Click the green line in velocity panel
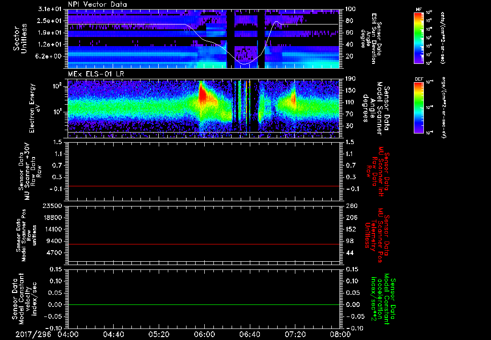This screenshot has height=340, width=491. click(203, 304)
